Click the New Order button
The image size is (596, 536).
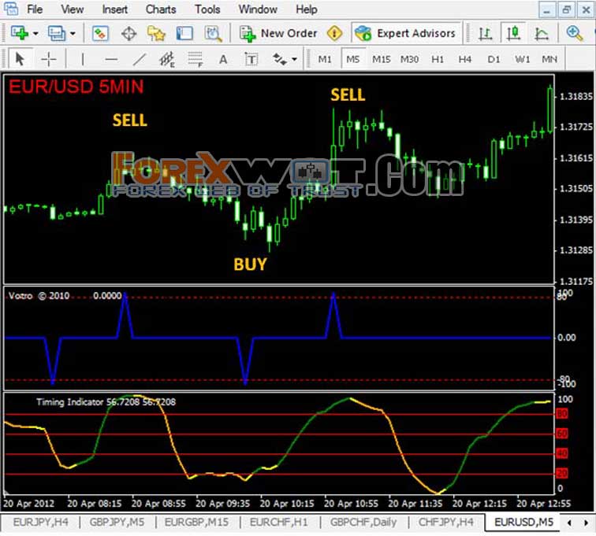pyautogui.click(x=278, y=33)
